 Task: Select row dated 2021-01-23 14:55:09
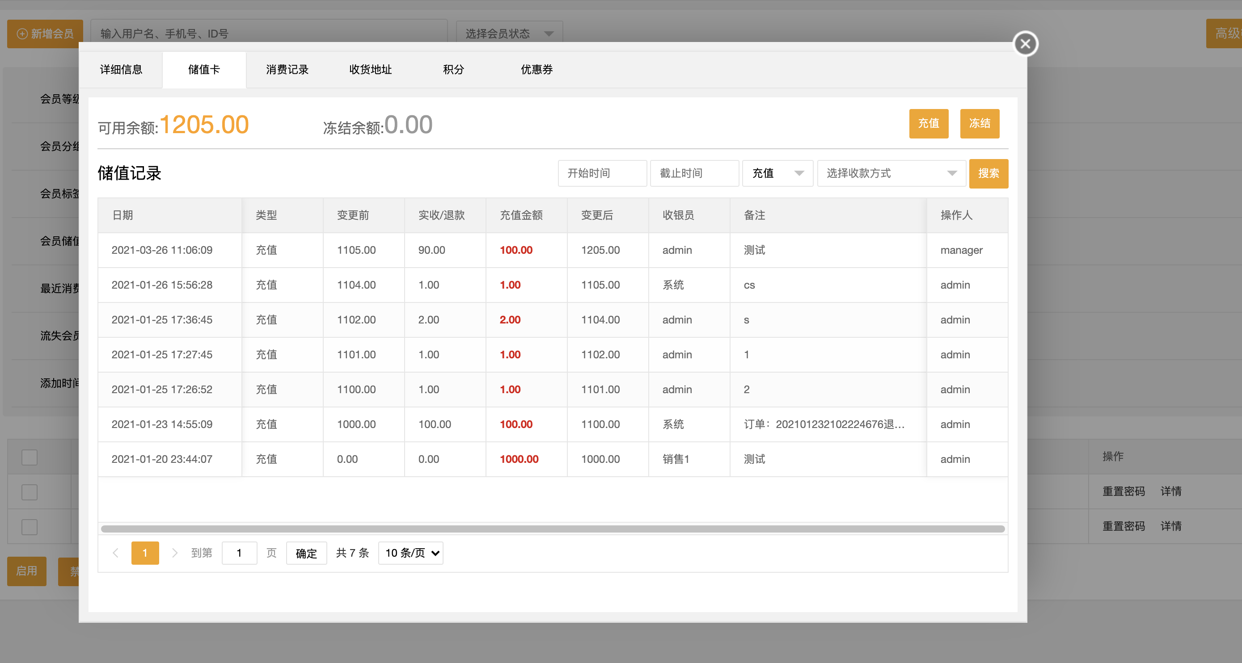tap(553, 424)
